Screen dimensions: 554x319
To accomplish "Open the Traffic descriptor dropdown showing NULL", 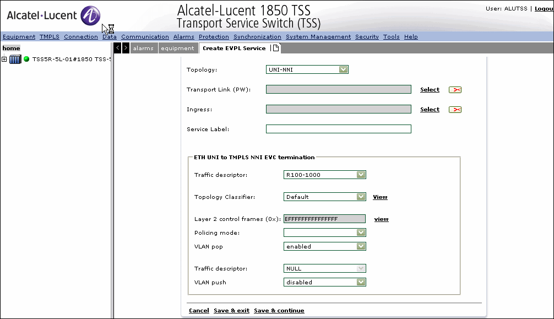I will click(x=325, y=268).
